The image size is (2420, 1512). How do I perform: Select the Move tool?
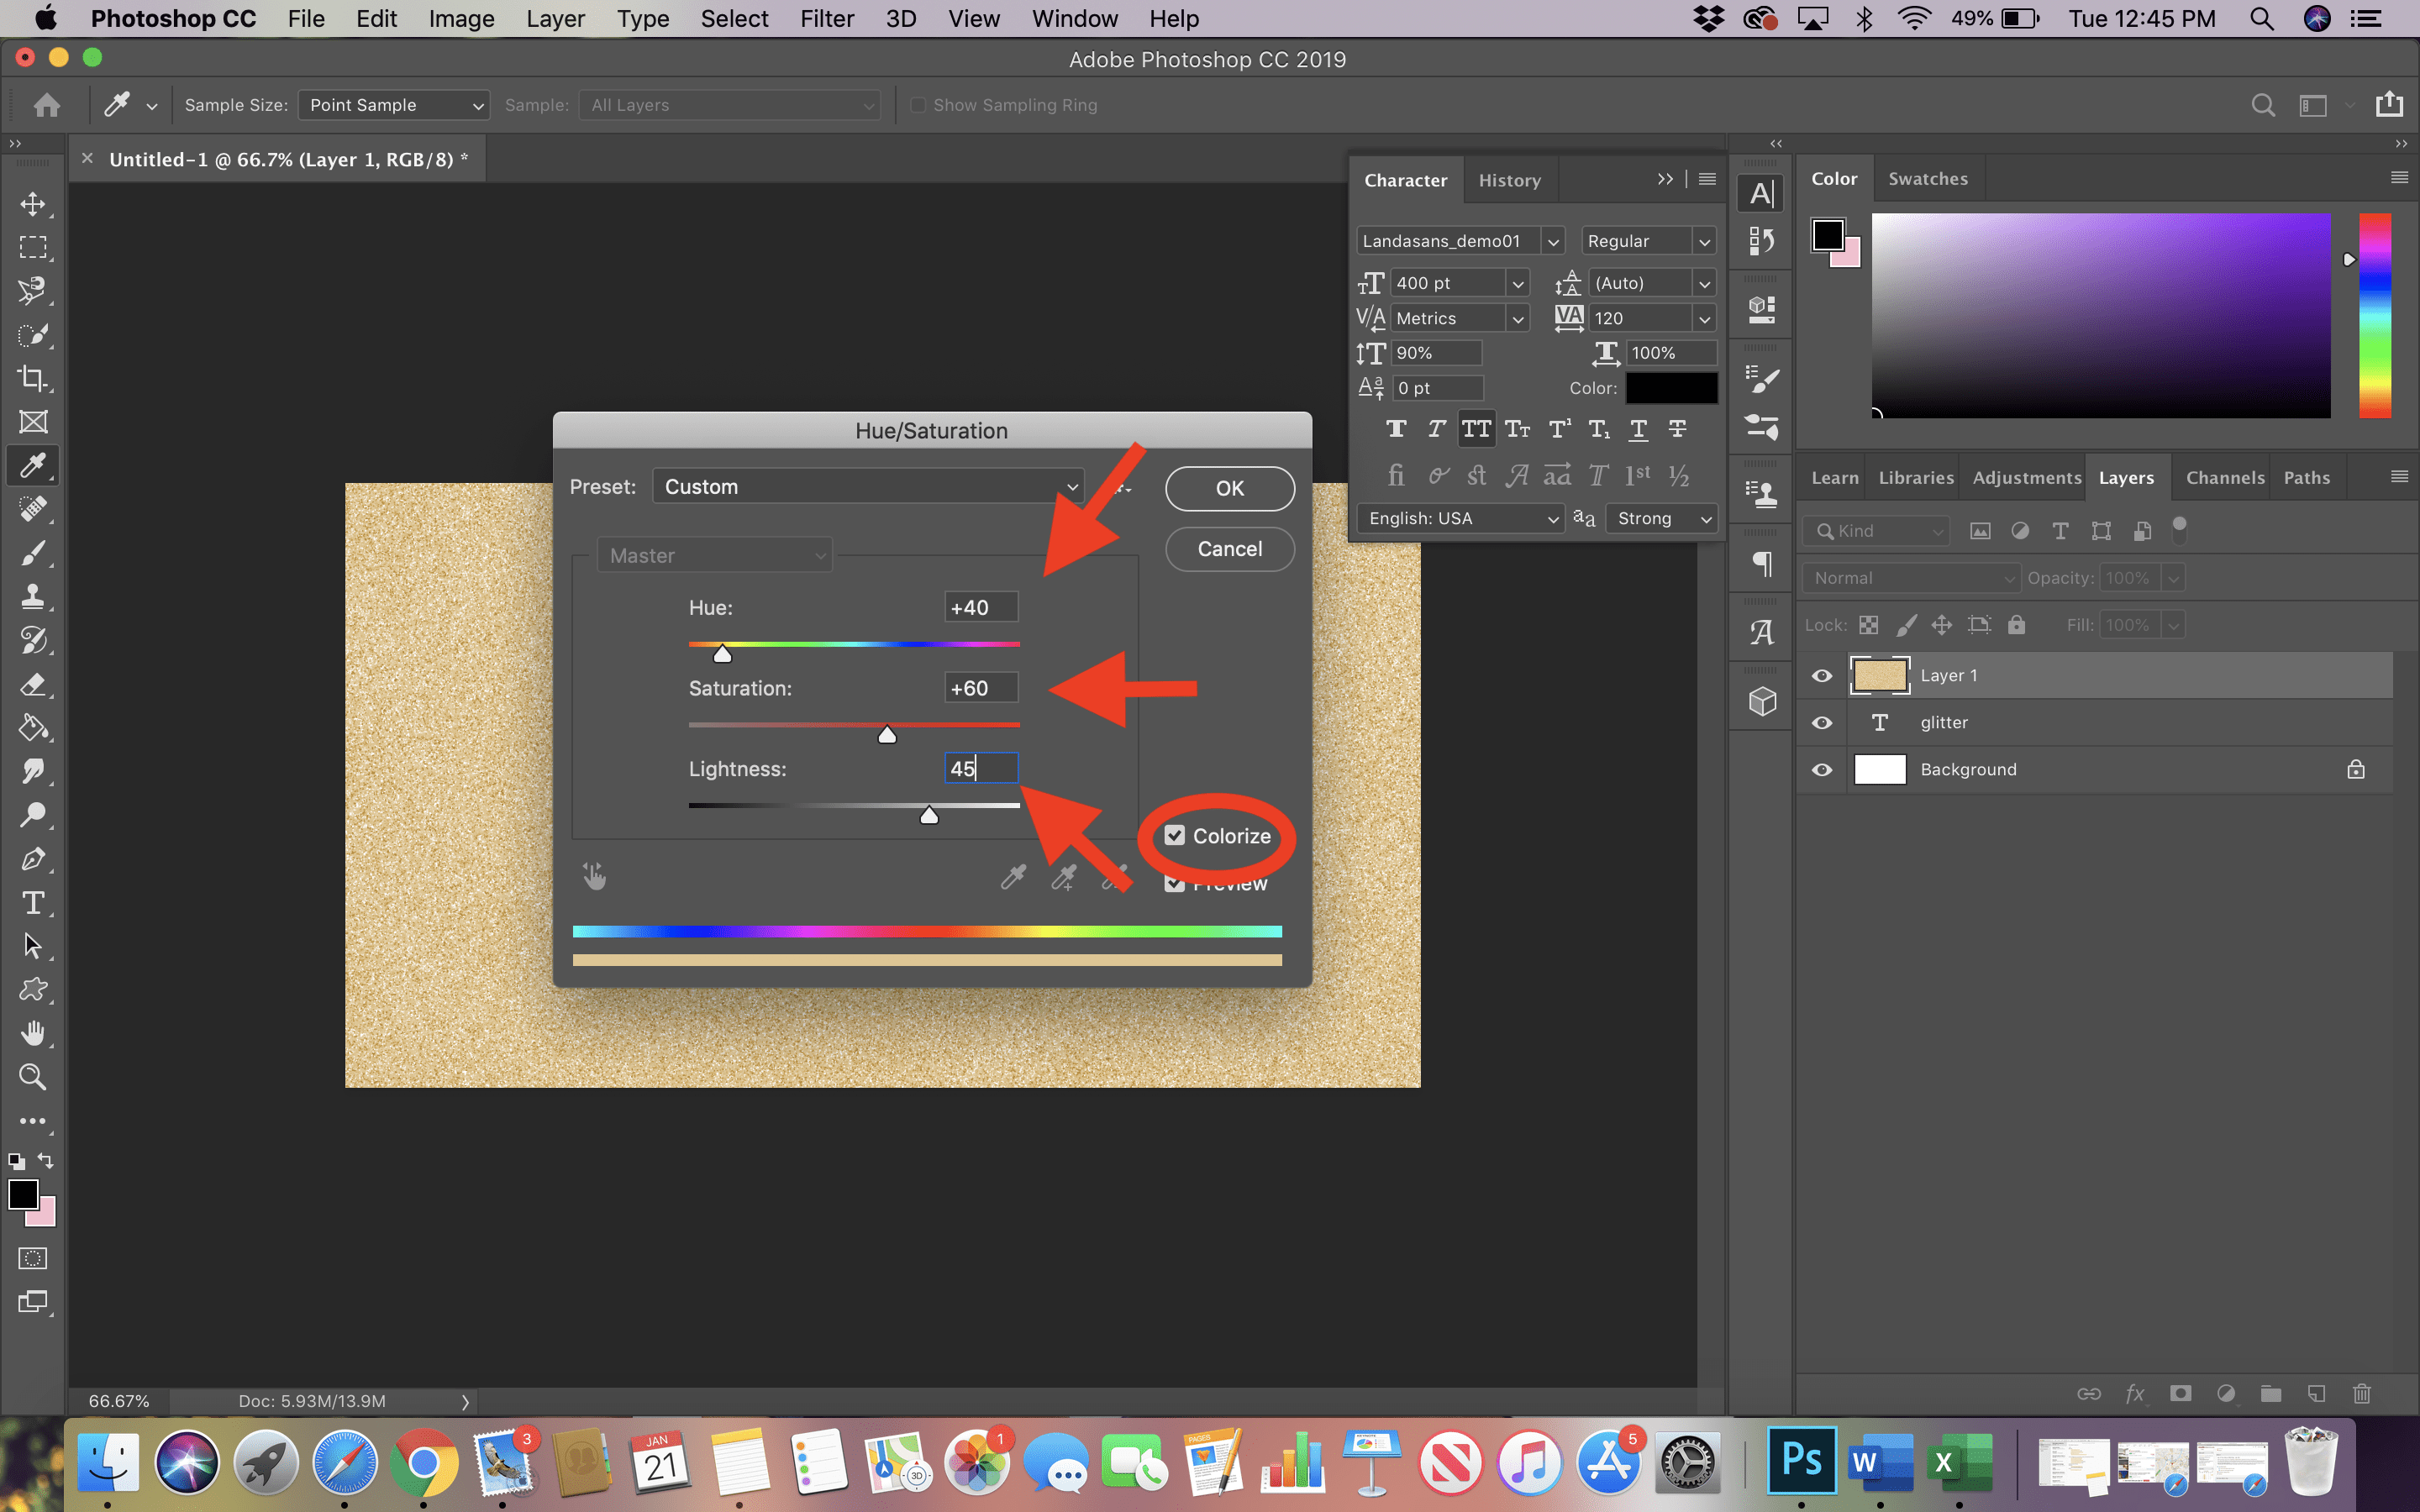[33, 204]
